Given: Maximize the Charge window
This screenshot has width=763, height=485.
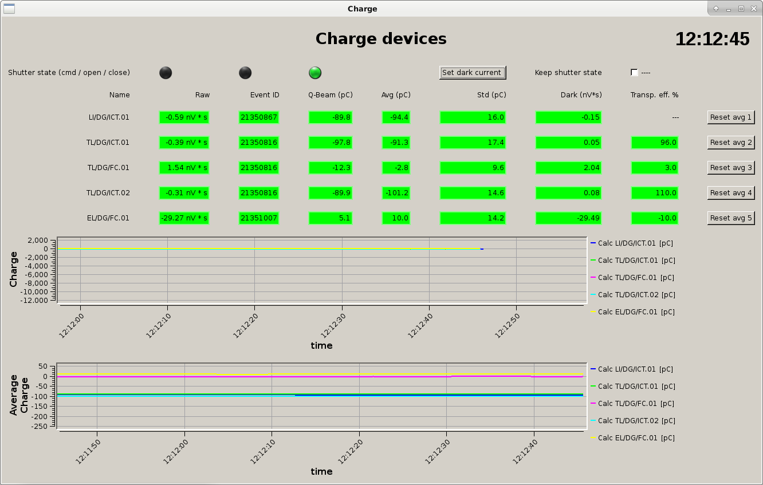Looking at the screenshot, I should click(x=741, y=9).
